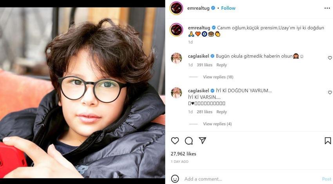Like the 'Bugün okula gitmedik' comment
This screenshot has height=184, width=333.
point(330,58)
